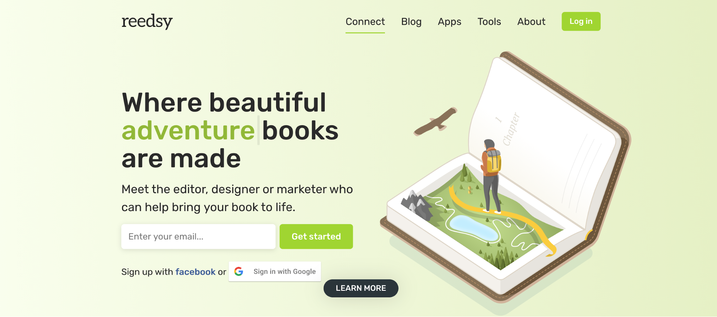The image size is (717, 317).
Task: Click the flying bird illustration
Action: [435, 122]
